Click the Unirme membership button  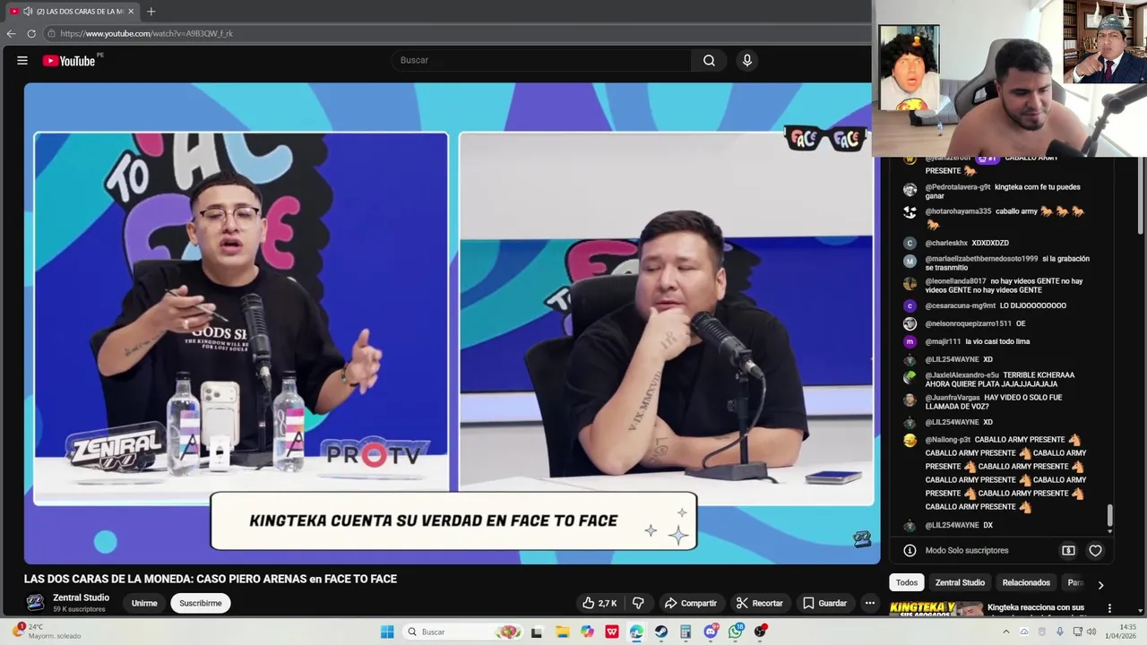(x=144, y=603)
